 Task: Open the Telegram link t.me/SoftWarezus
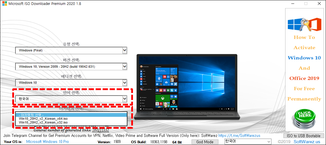click(x=239, y=136)
